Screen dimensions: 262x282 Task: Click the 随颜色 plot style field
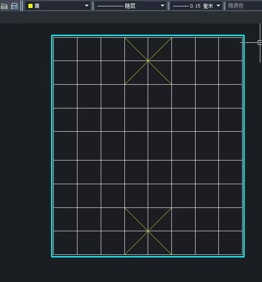click(x=243, y=6)
